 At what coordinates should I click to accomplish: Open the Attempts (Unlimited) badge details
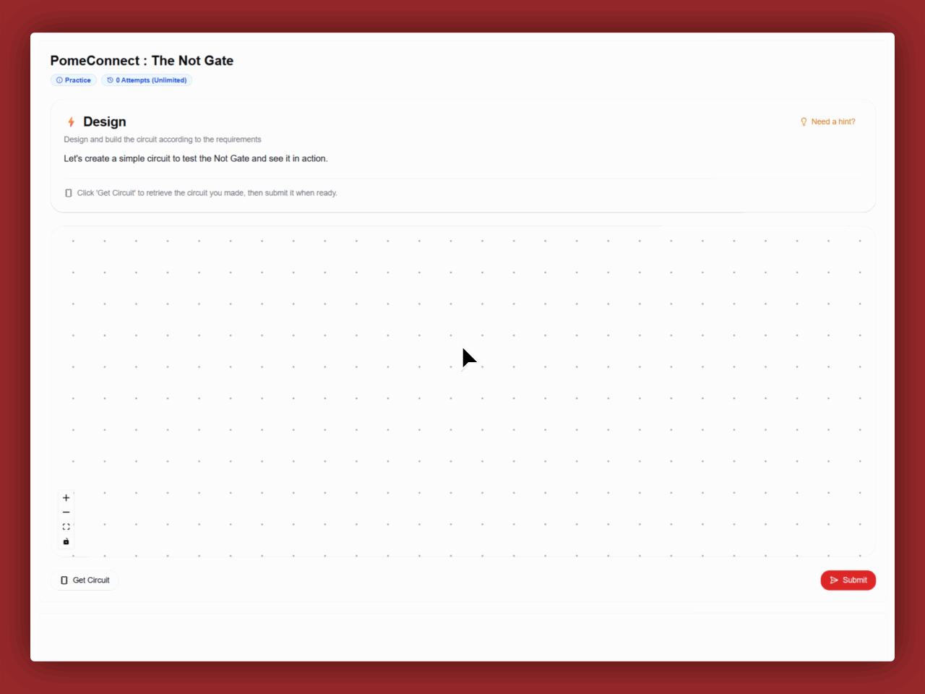[x=147, y=80]
